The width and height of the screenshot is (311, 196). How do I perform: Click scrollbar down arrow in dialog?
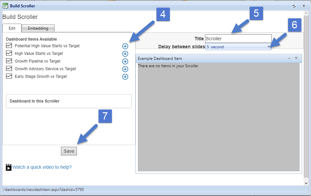(x=306, y=183)
